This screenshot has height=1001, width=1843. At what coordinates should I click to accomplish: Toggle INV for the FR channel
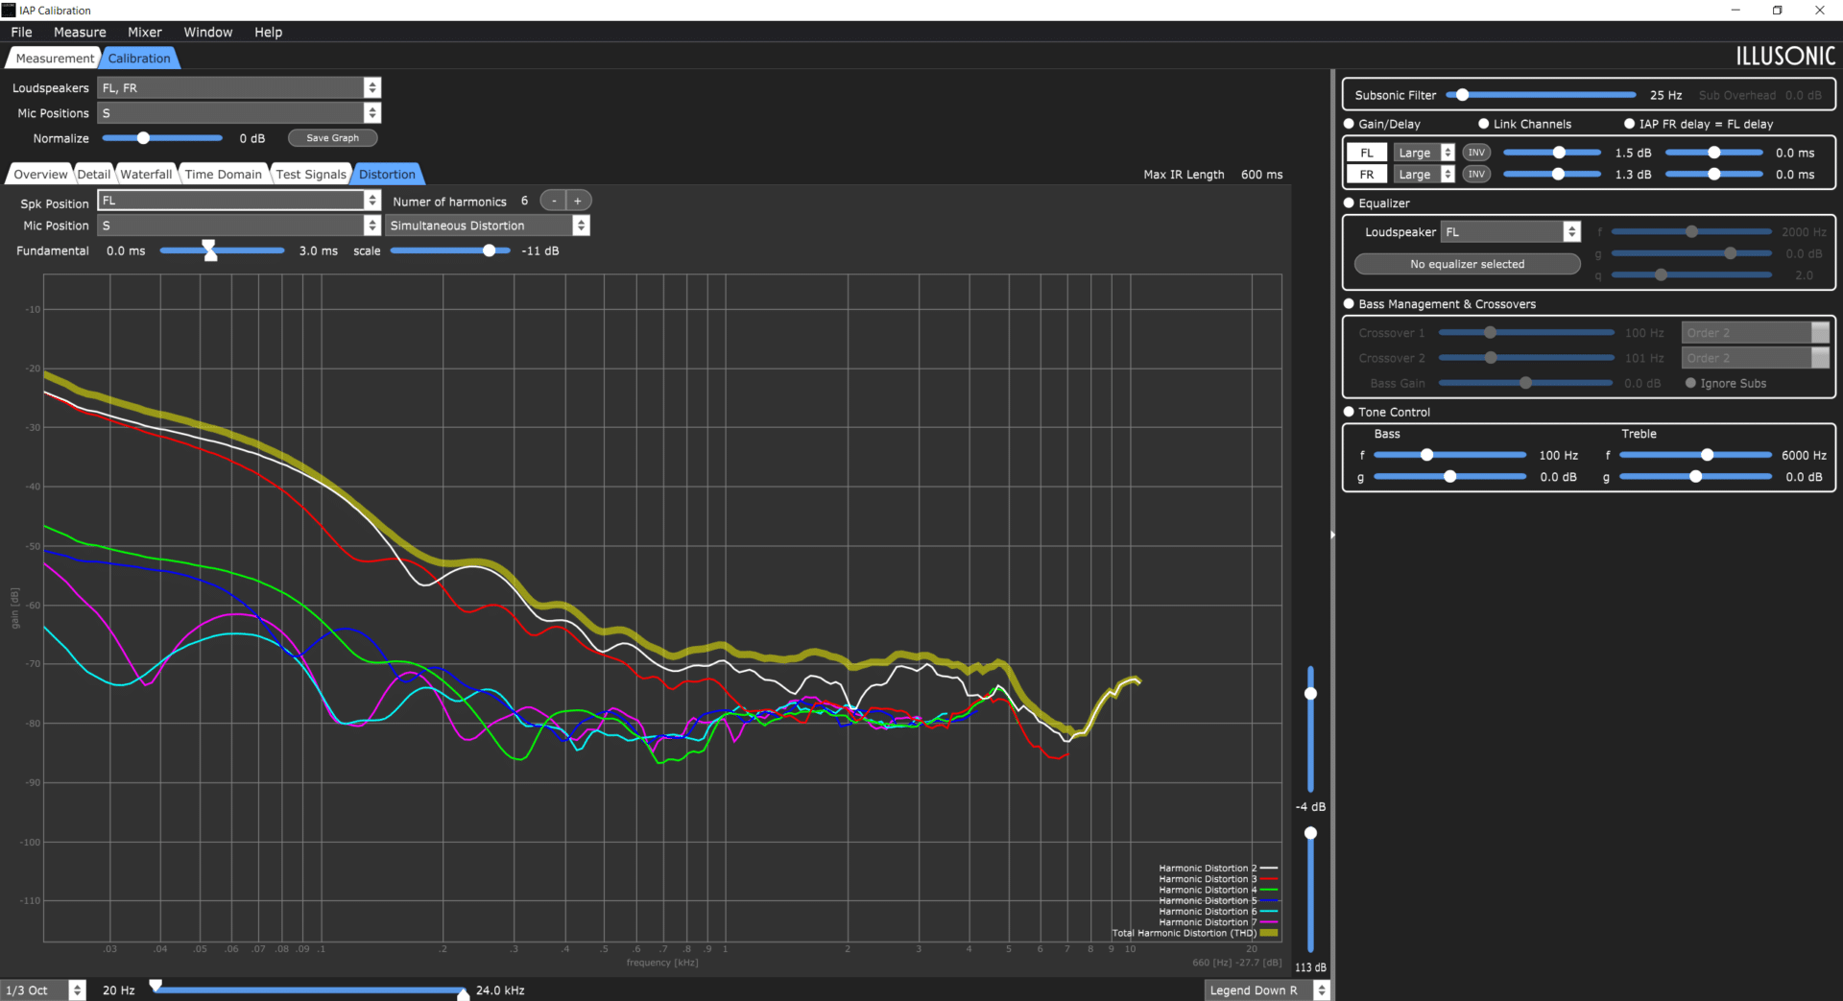coord(1476,174)
